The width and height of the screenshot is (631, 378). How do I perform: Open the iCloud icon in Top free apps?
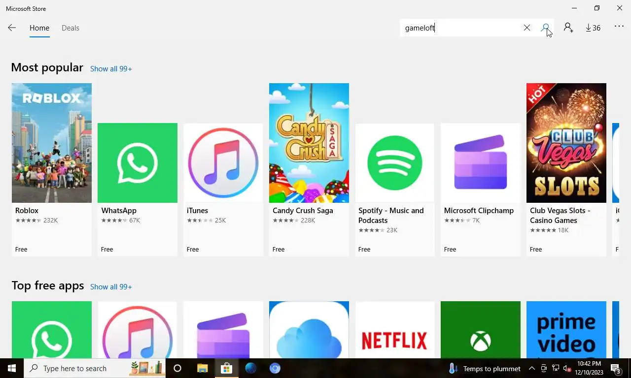[309, 330]
